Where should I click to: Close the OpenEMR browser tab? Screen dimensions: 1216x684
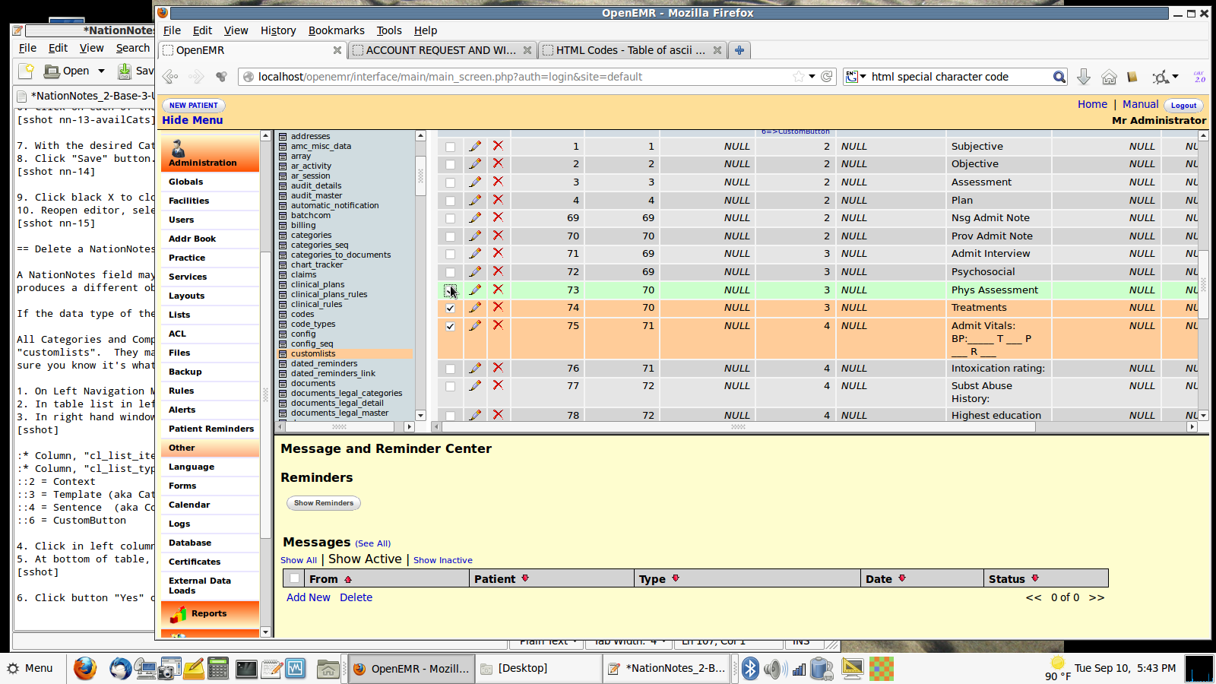pos(337,50)
